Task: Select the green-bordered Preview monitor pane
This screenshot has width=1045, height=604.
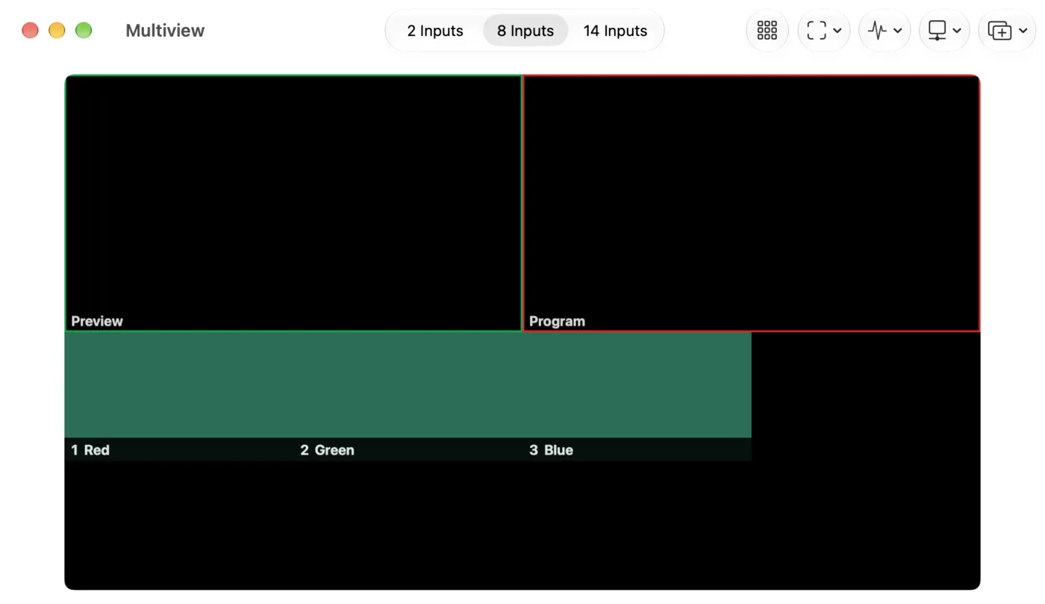Action: point(293,203)
